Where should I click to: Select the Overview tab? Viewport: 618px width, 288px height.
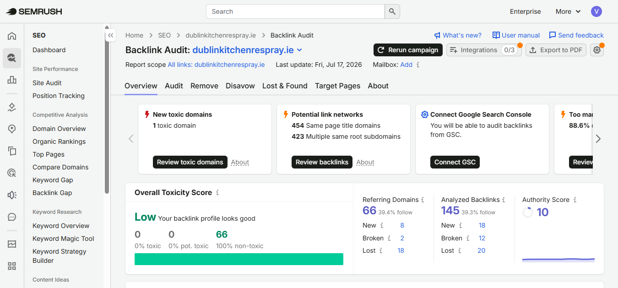pyautogui.click(x=141, y=86)
